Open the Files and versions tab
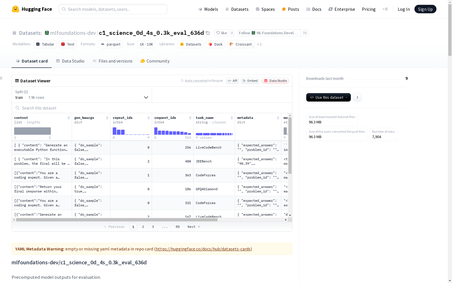 (x=112, y=61)
